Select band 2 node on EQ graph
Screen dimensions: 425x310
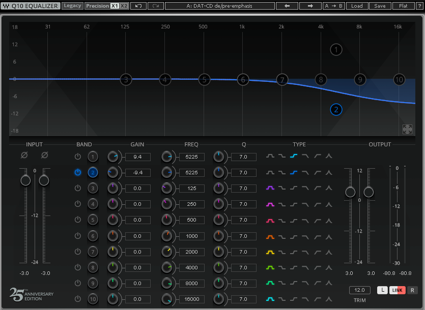point(336,110)
